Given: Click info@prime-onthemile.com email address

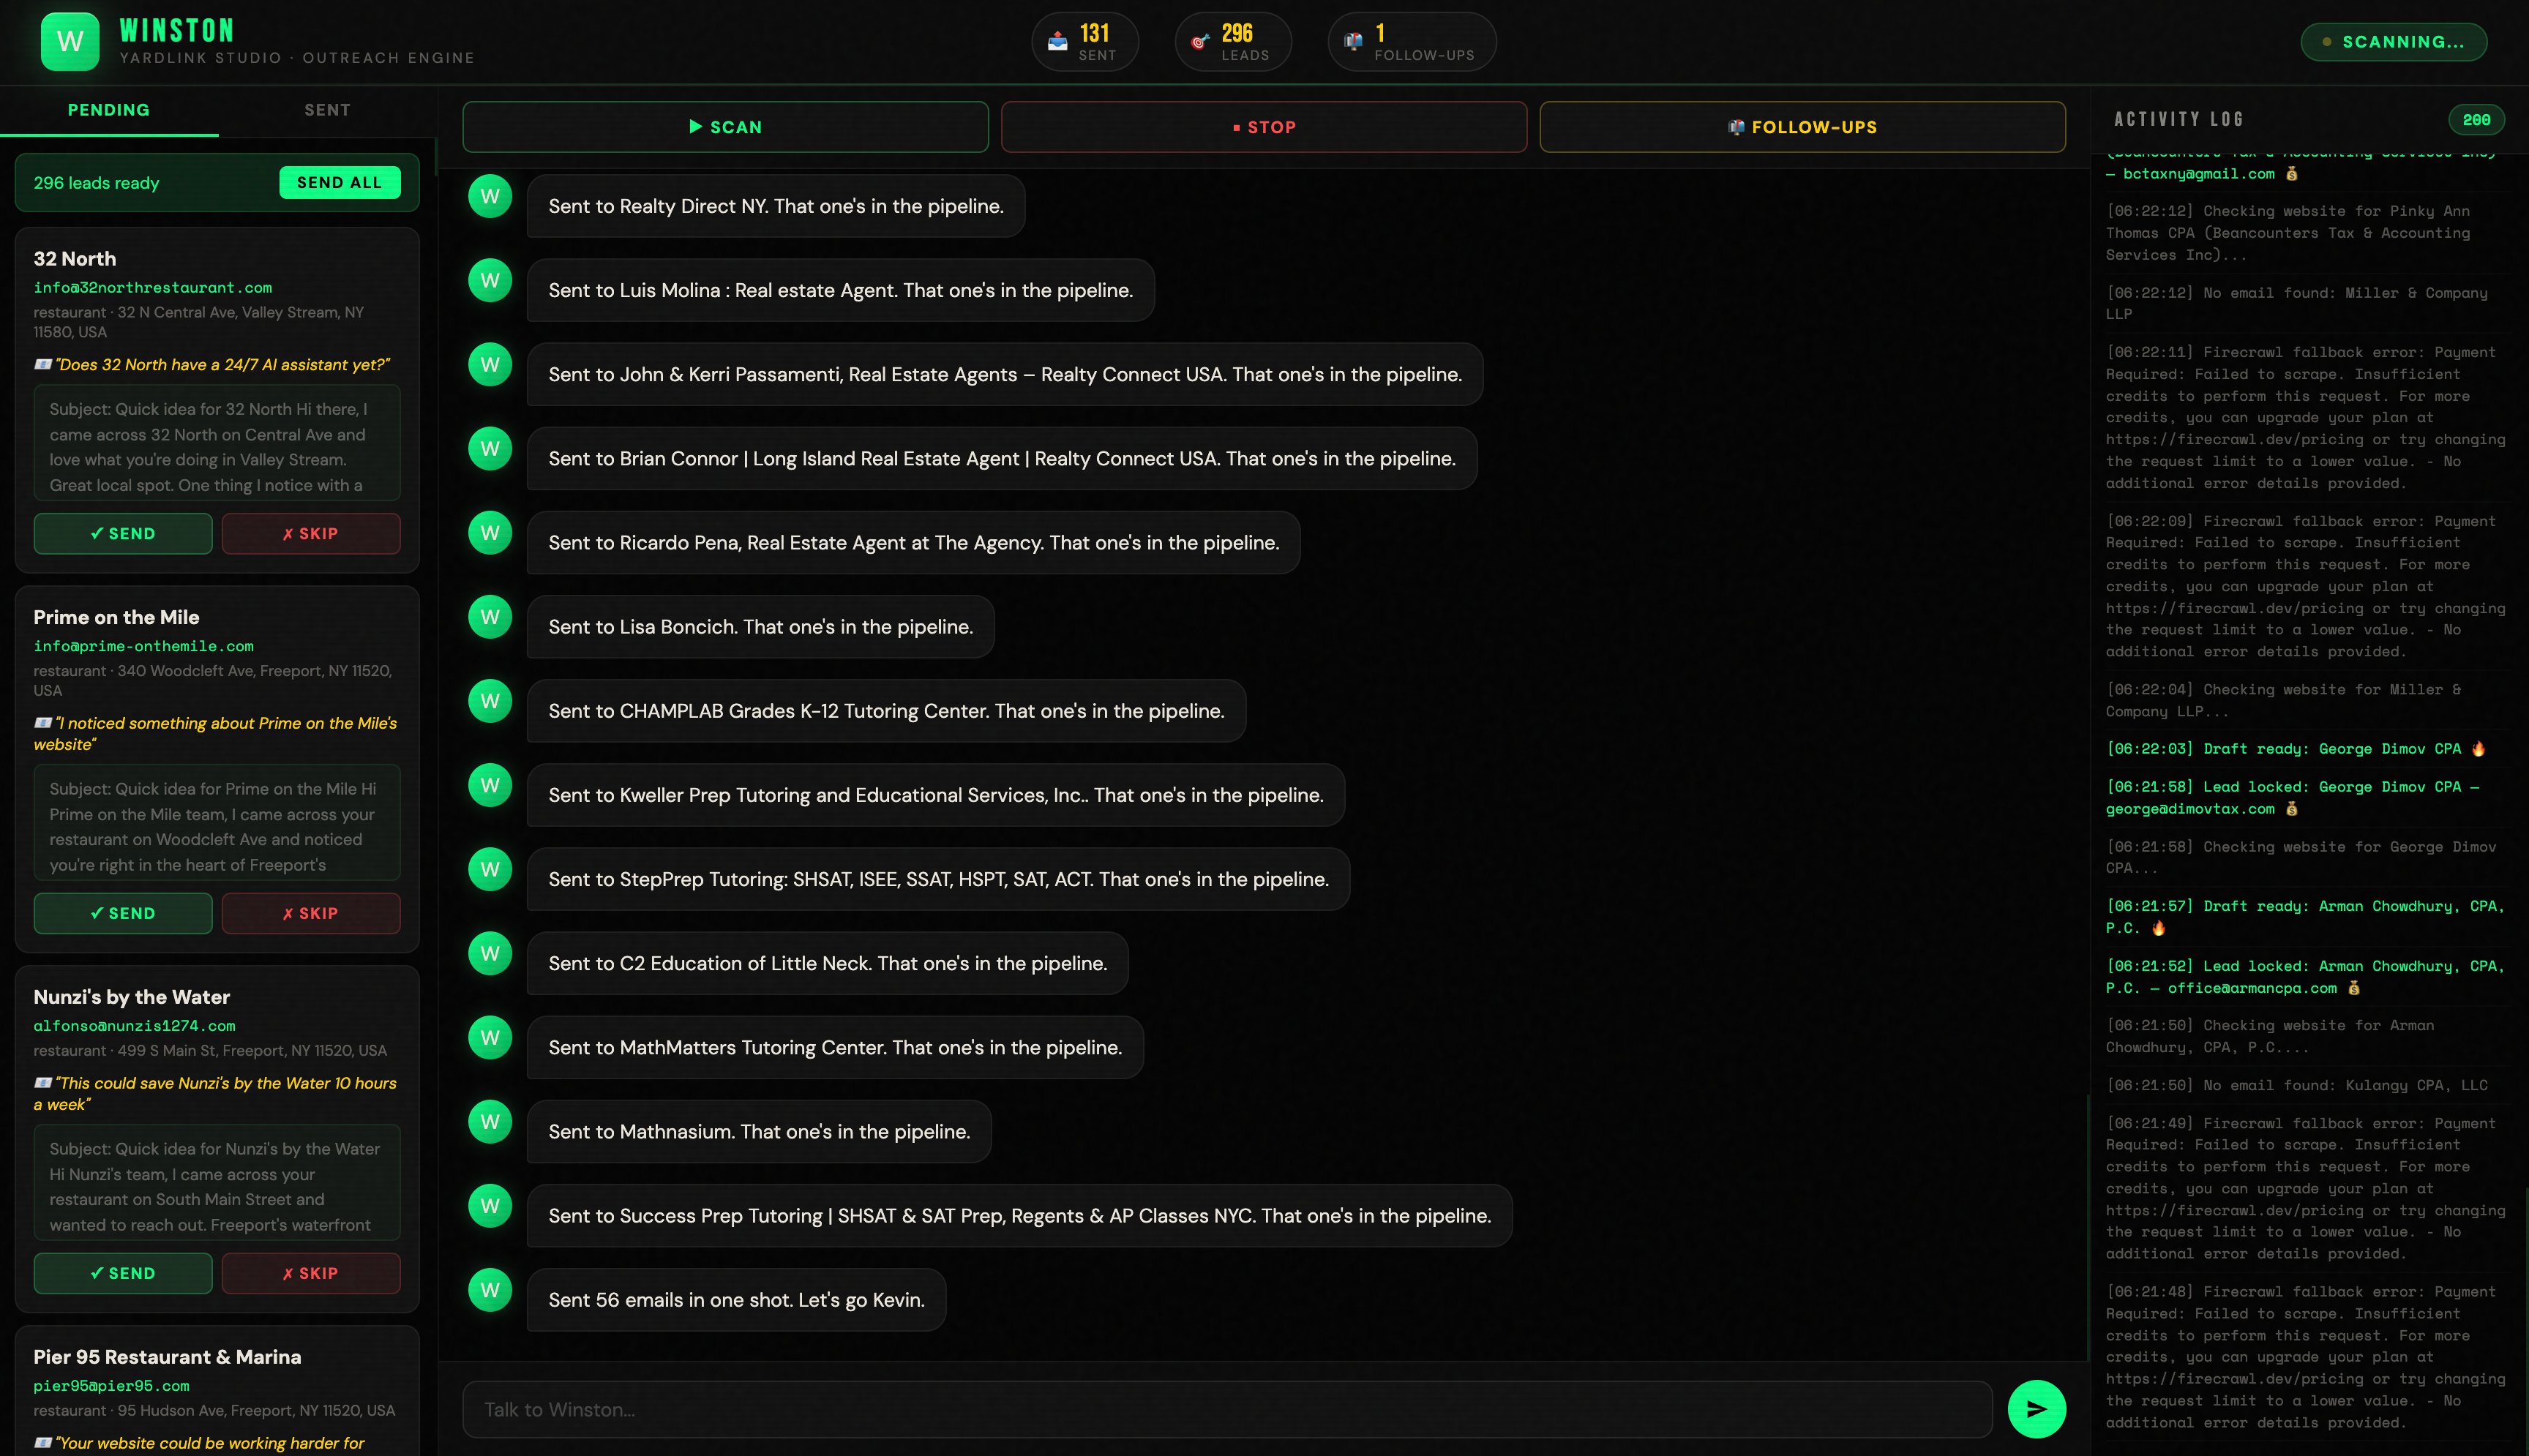Looking at the screenshot, I should tap(144, 646).
